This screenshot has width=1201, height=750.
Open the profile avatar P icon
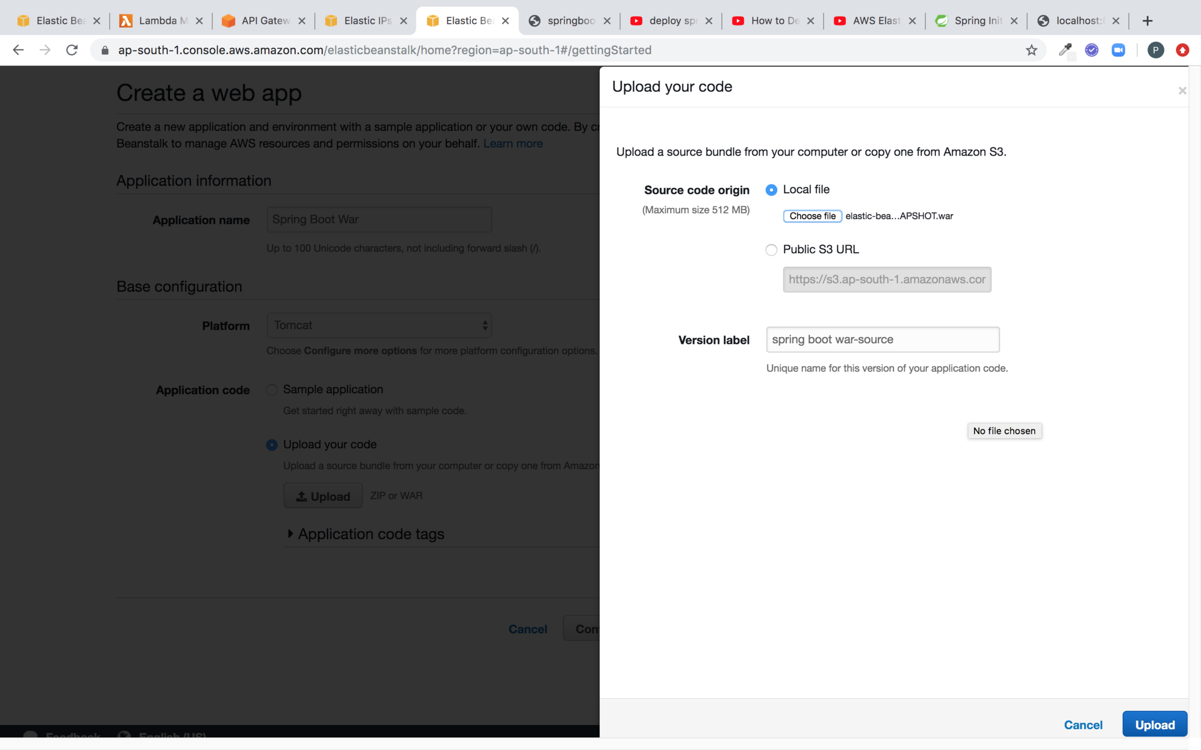click(1155, 50)
